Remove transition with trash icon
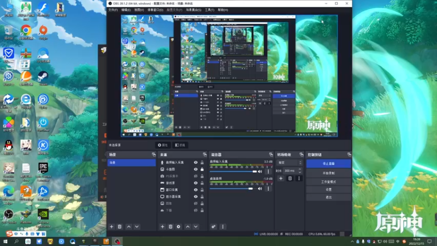The height and width of the screenshot is (246, 437). click(x=290, y=179)
